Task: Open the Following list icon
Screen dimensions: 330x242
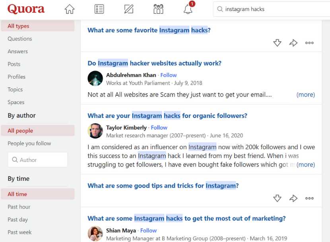Action: click(x=99, y=9)
